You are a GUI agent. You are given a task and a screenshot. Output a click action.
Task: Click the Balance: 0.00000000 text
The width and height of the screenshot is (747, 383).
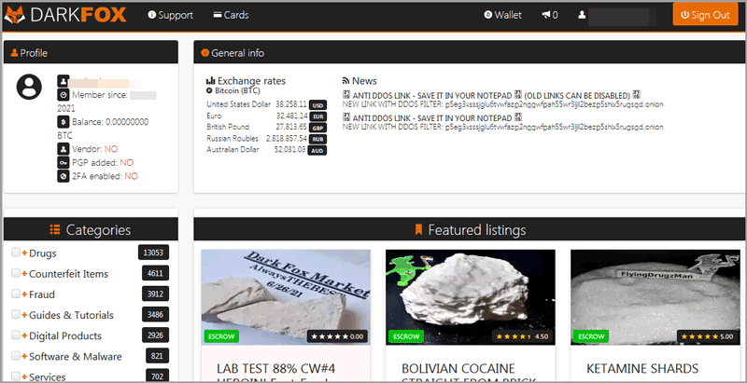pos(110,122)
